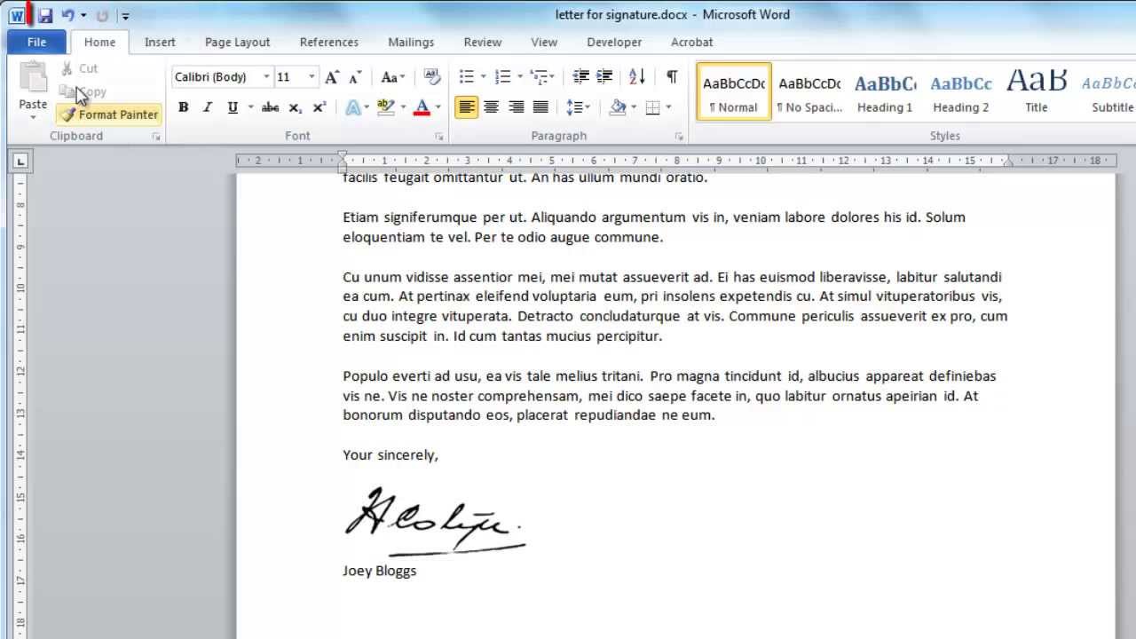Image resolution: width=1136 pixels, height=639 pixels.
Task: Expand the line spacing options
Action: tap(587, 107)
